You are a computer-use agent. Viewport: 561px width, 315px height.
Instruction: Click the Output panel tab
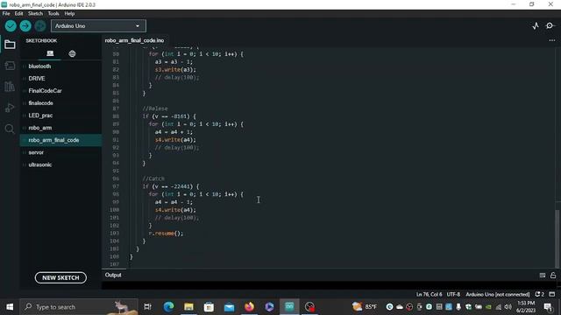[113, 275]
